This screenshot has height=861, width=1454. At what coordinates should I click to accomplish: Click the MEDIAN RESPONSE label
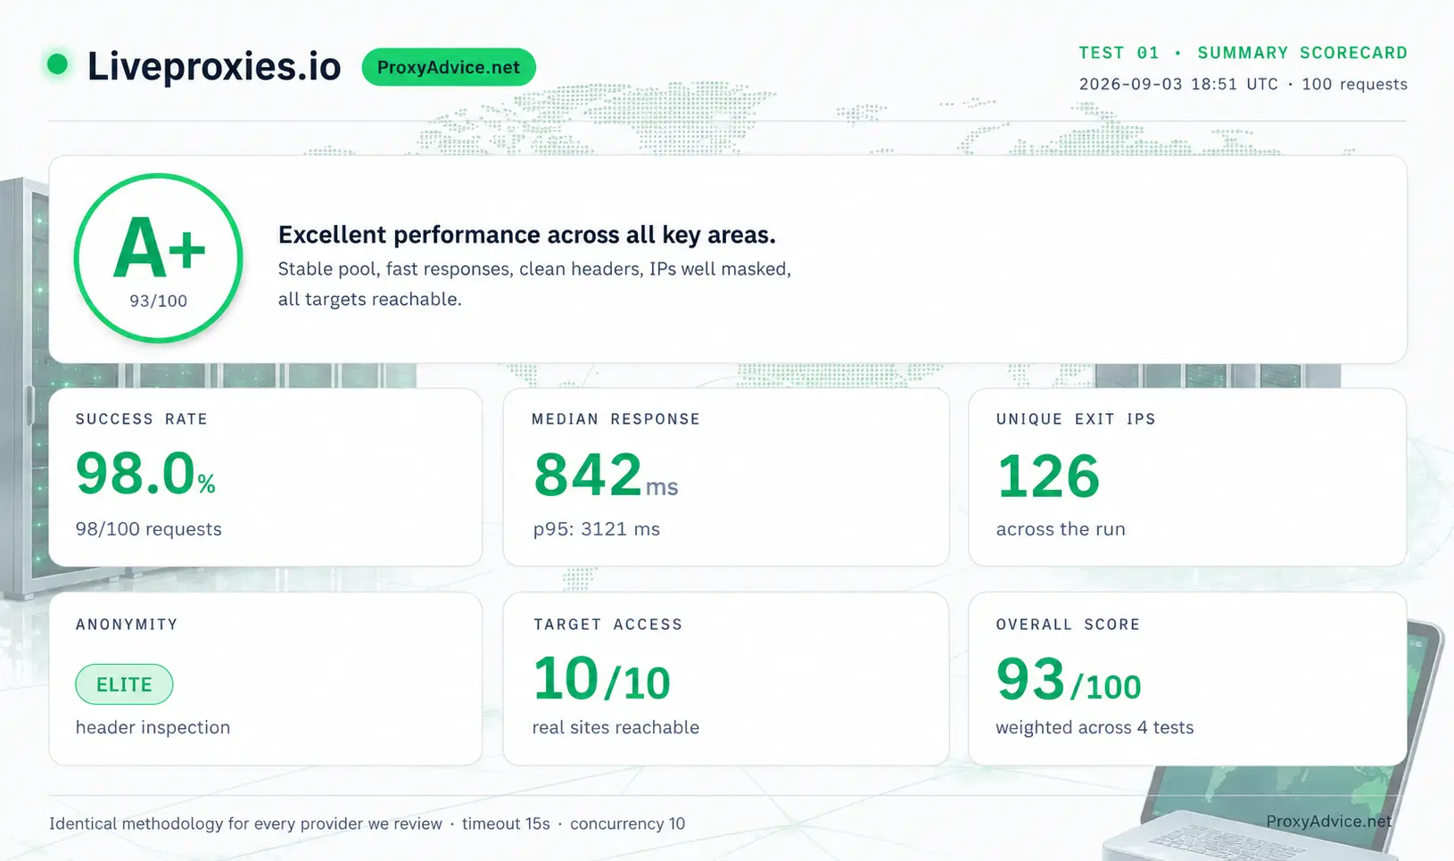tap(616, 419)
